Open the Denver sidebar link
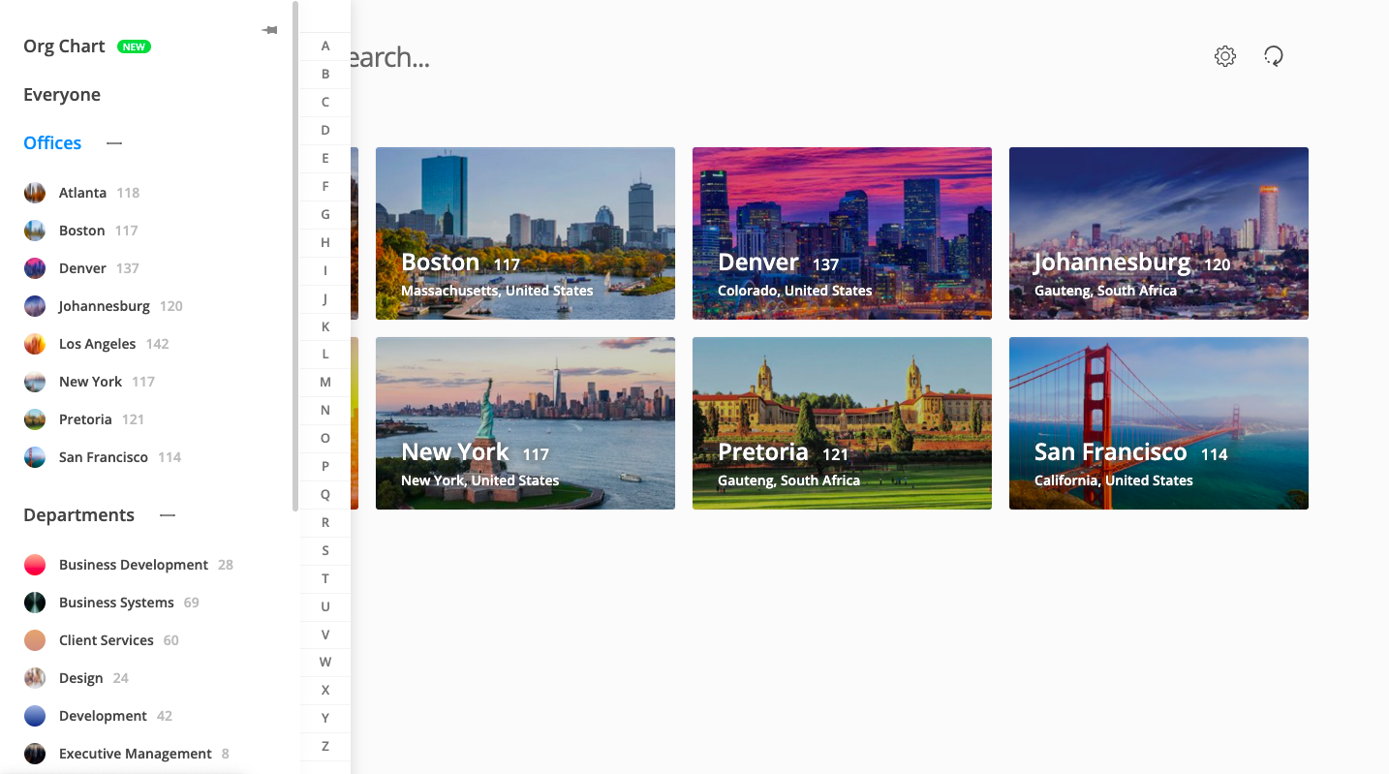This screenshot has width=1389, height=774. (82, 268)
